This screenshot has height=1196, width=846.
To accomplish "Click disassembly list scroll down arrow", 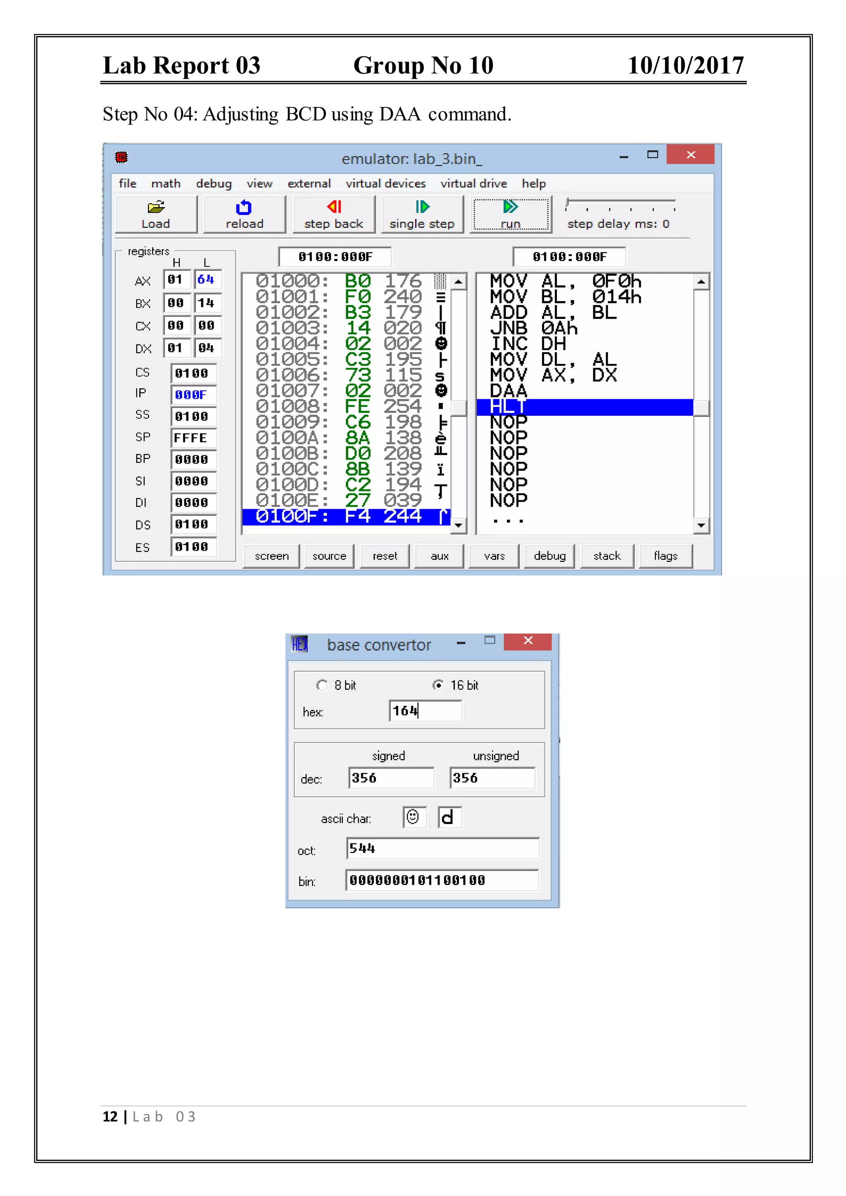I will pyautogui.click(x=701, y=525).
